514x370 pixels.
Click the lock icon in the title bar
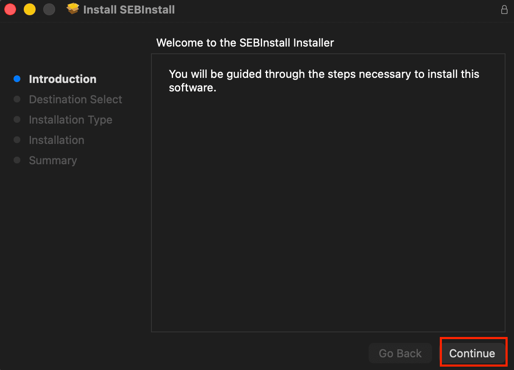(504, 9)
